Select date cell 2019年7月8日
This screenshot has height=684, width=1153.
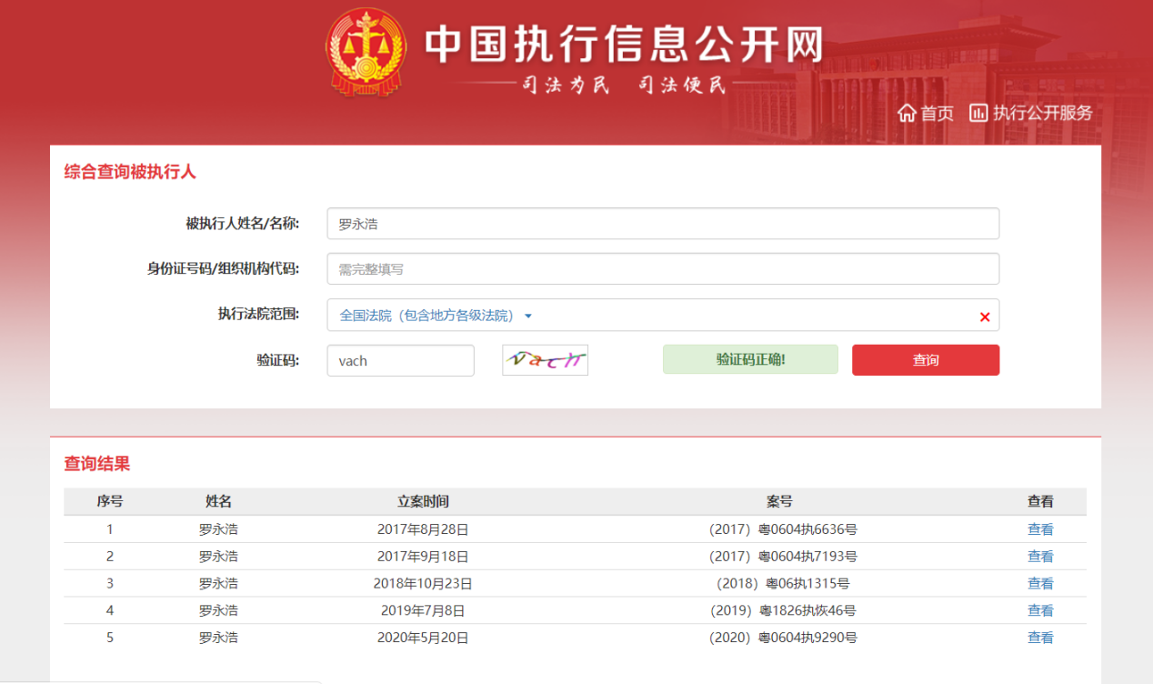[423, 611]
